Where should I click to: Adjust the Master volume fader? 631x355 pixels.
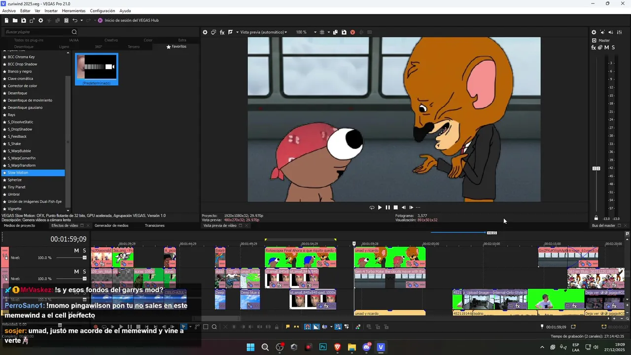(596, 169)
